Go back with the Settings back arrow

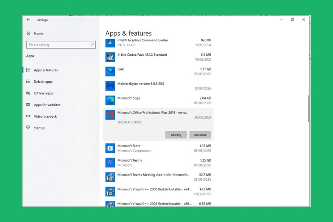click(x=28, y=20)
